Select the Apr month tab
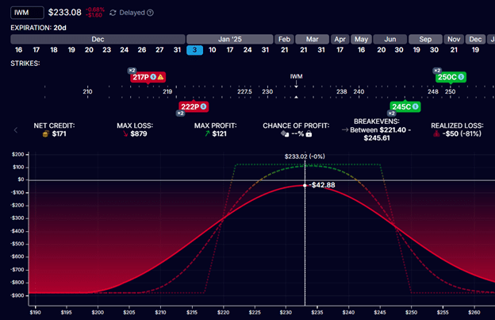This screenshot has width=495, height=320. (x=340, y=39)
